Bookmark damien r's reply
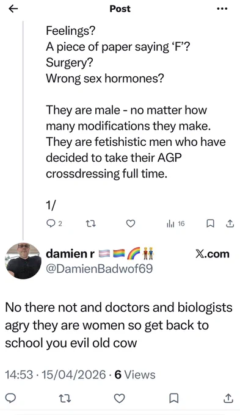The image size is (240, 415). (x=174, y=398)
